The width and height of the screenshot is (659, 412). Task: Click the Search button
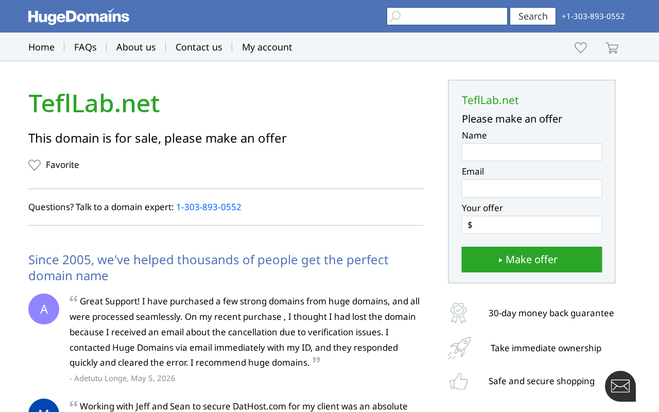point(533,16)
